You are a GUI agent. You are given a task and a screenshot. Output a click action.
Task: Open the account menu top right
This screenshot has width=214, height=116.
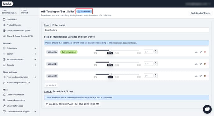point(198,4)
